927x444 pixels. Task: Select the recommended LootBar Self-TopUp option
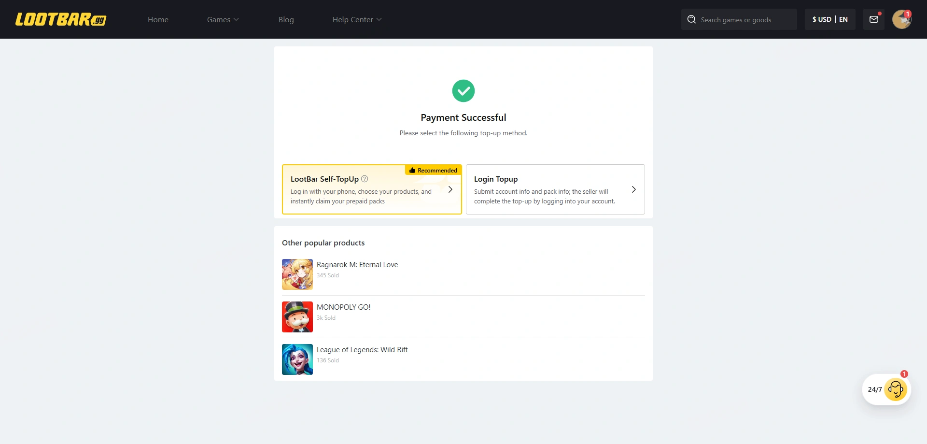pos(372,189)
